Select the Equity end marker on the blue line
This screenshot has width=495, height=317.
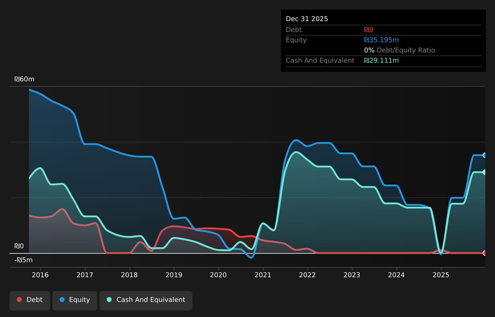pos(485,155)
